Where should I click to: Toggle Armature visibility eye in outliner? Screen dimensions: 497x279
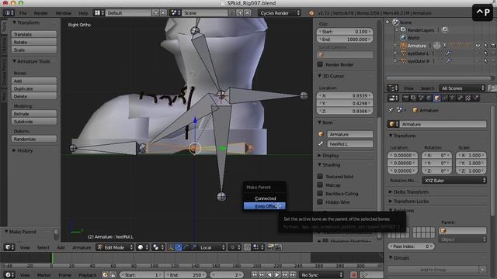[x=478, y=46]
